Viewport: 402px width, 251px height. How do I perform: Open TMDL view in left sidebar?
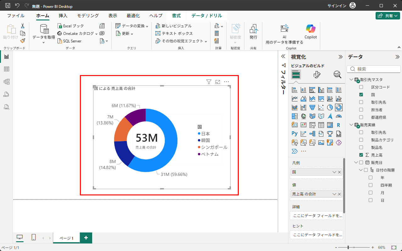[x=6, y=107]
